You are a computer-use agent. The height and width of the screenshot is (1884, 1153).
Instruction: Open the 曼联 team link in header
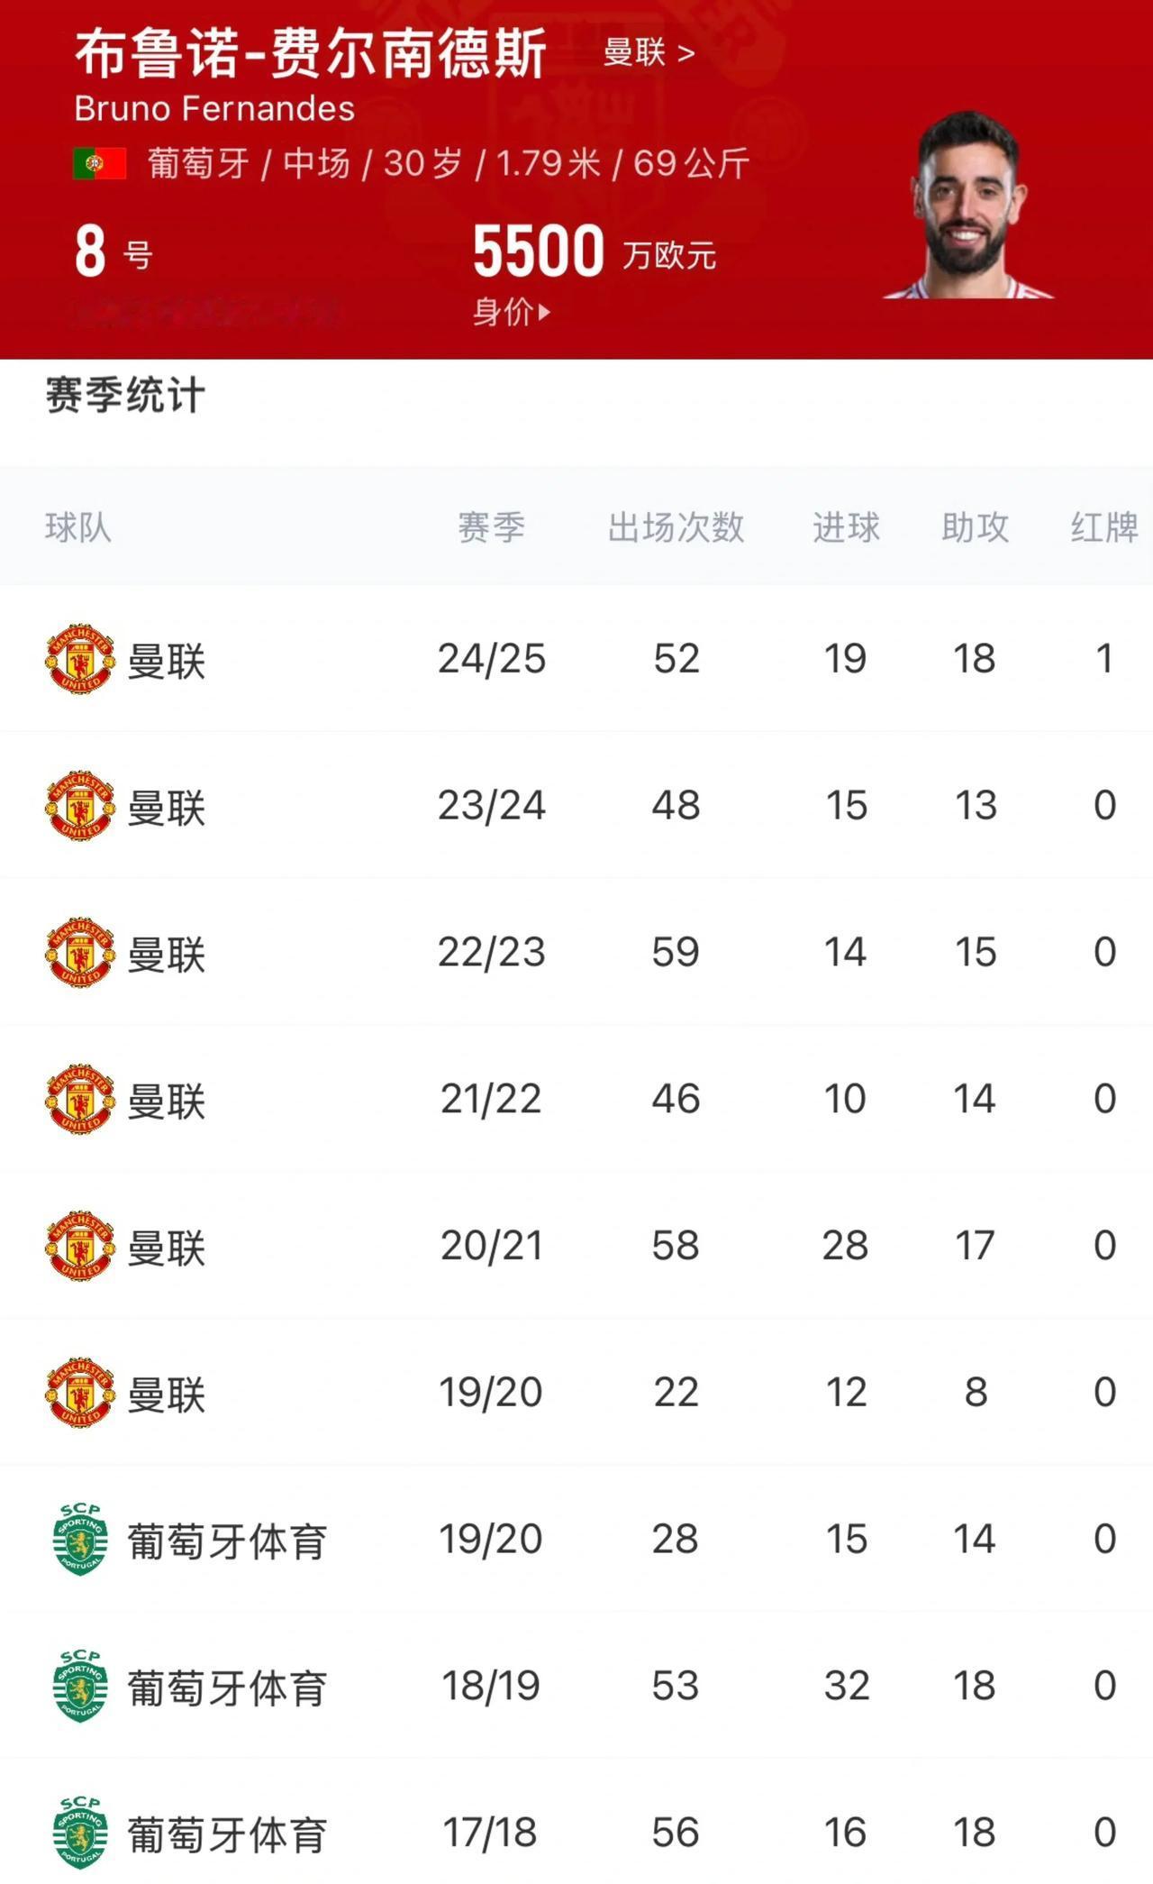(649, 52)
